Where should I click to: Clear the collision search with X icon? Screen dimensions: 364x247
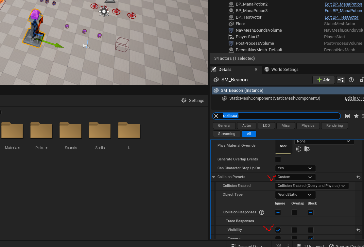click(216, 116)
